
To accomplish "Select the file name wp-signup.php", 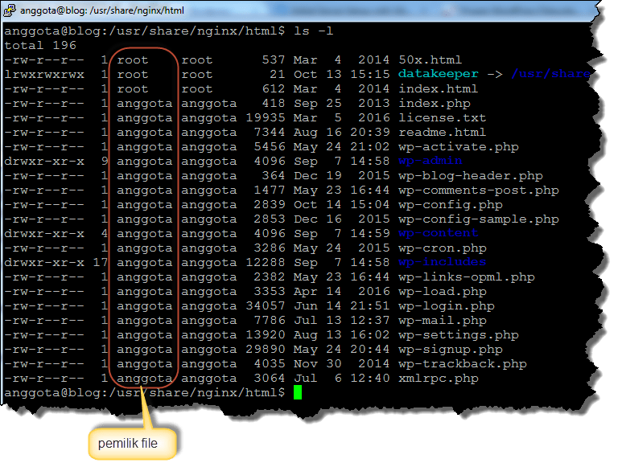I will pyautogui.click(x=451, y=350).
